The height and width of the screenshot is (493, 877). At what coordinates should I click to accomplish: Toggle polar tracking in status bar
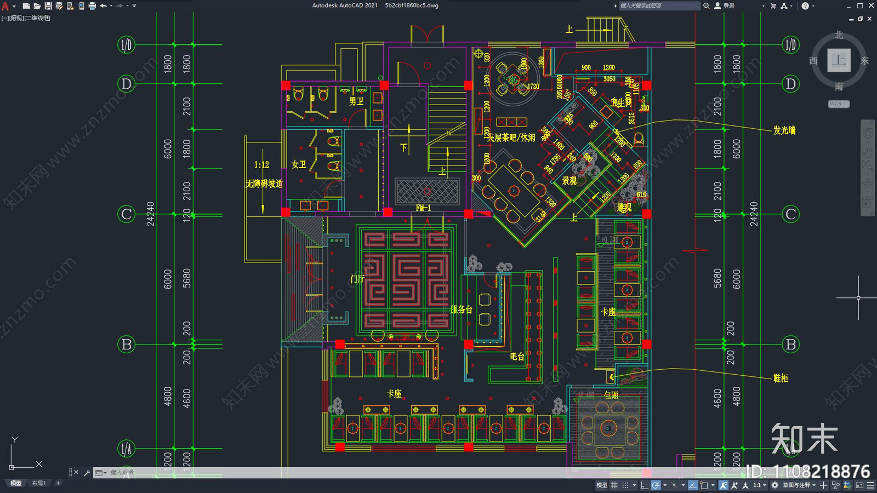[x=656, y=485]
